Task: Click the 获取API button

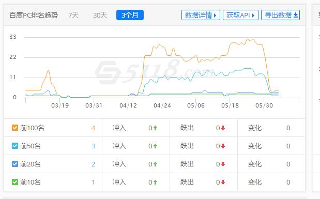Action: [x=240, y=15]
